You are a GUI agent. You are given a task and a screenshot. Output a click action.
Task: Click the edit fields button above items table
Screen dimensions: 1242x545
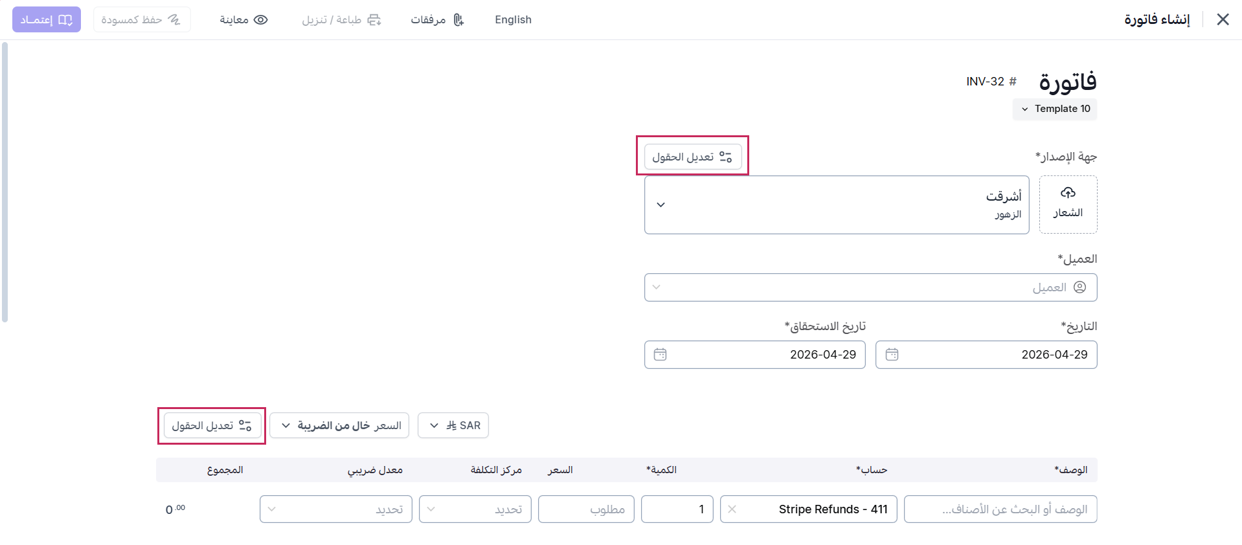(x=212, y=425)
